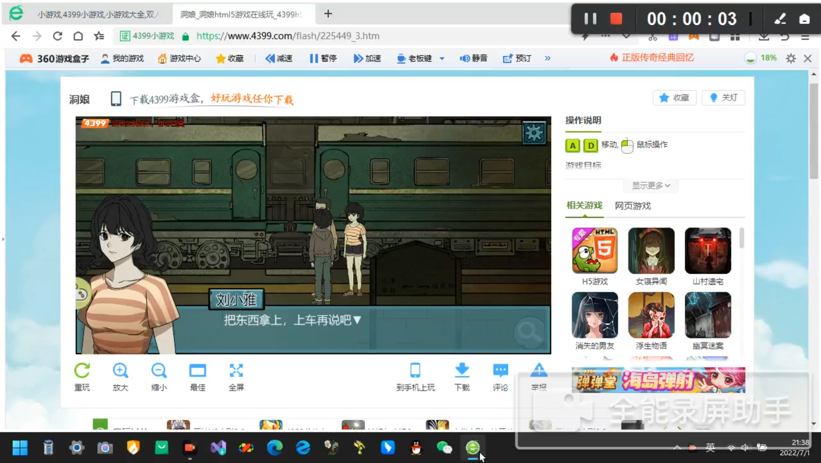The image size is (821, 463).
Task: Advance the 刘小雅 dialogue text
Action: (x=293, y=320)
